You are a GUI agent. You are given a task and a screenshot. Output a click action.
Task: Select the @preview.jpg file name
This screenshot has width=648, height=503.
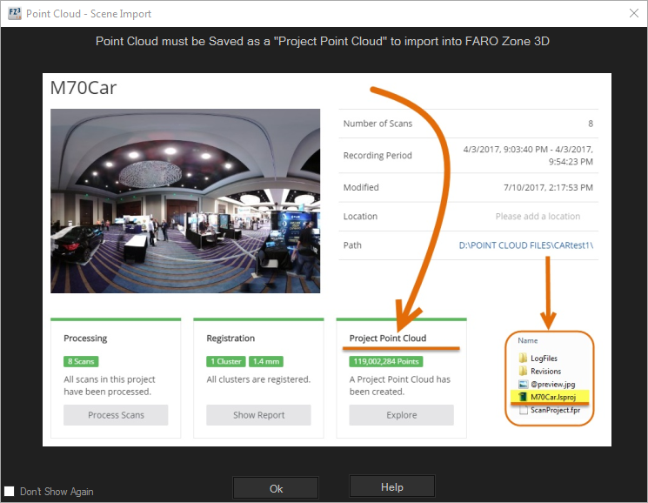tap(552, 385)
